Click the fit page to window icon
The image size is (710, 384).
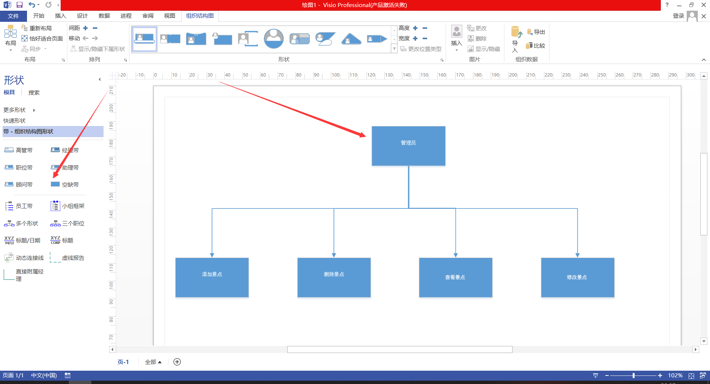tap(691, 375)
